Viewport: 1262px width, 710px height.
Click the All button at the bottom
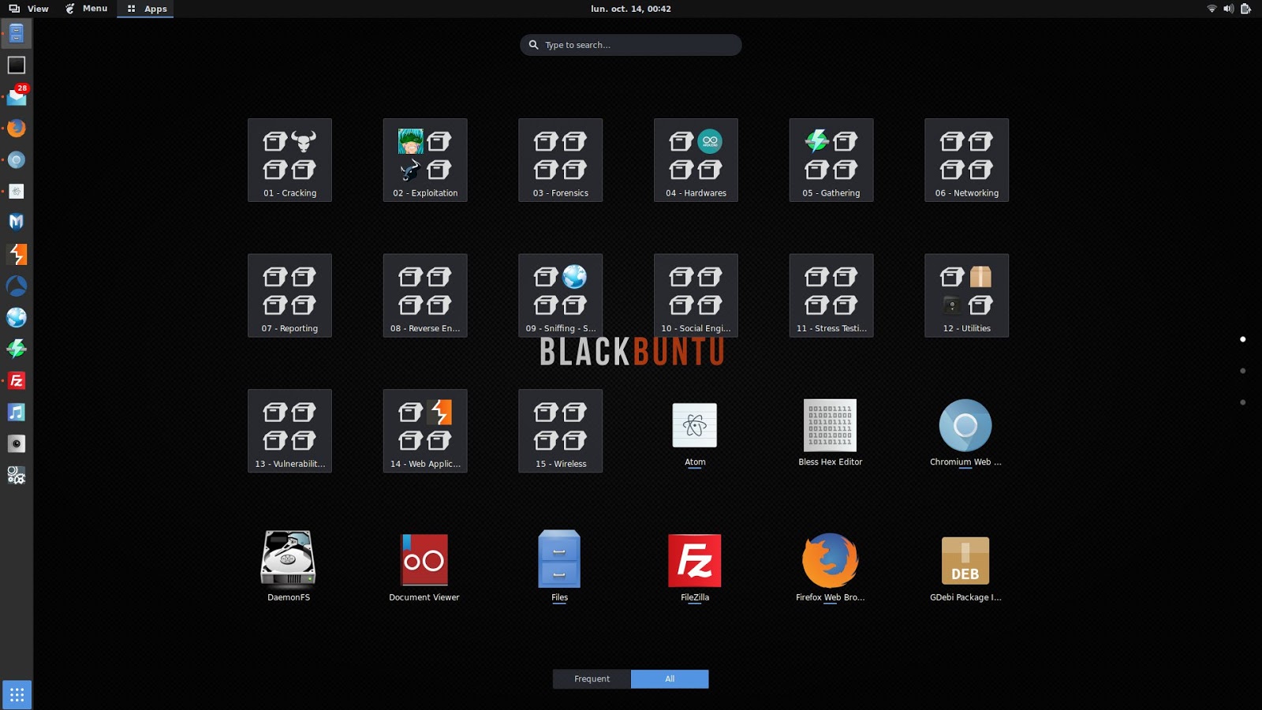[669, 678]
